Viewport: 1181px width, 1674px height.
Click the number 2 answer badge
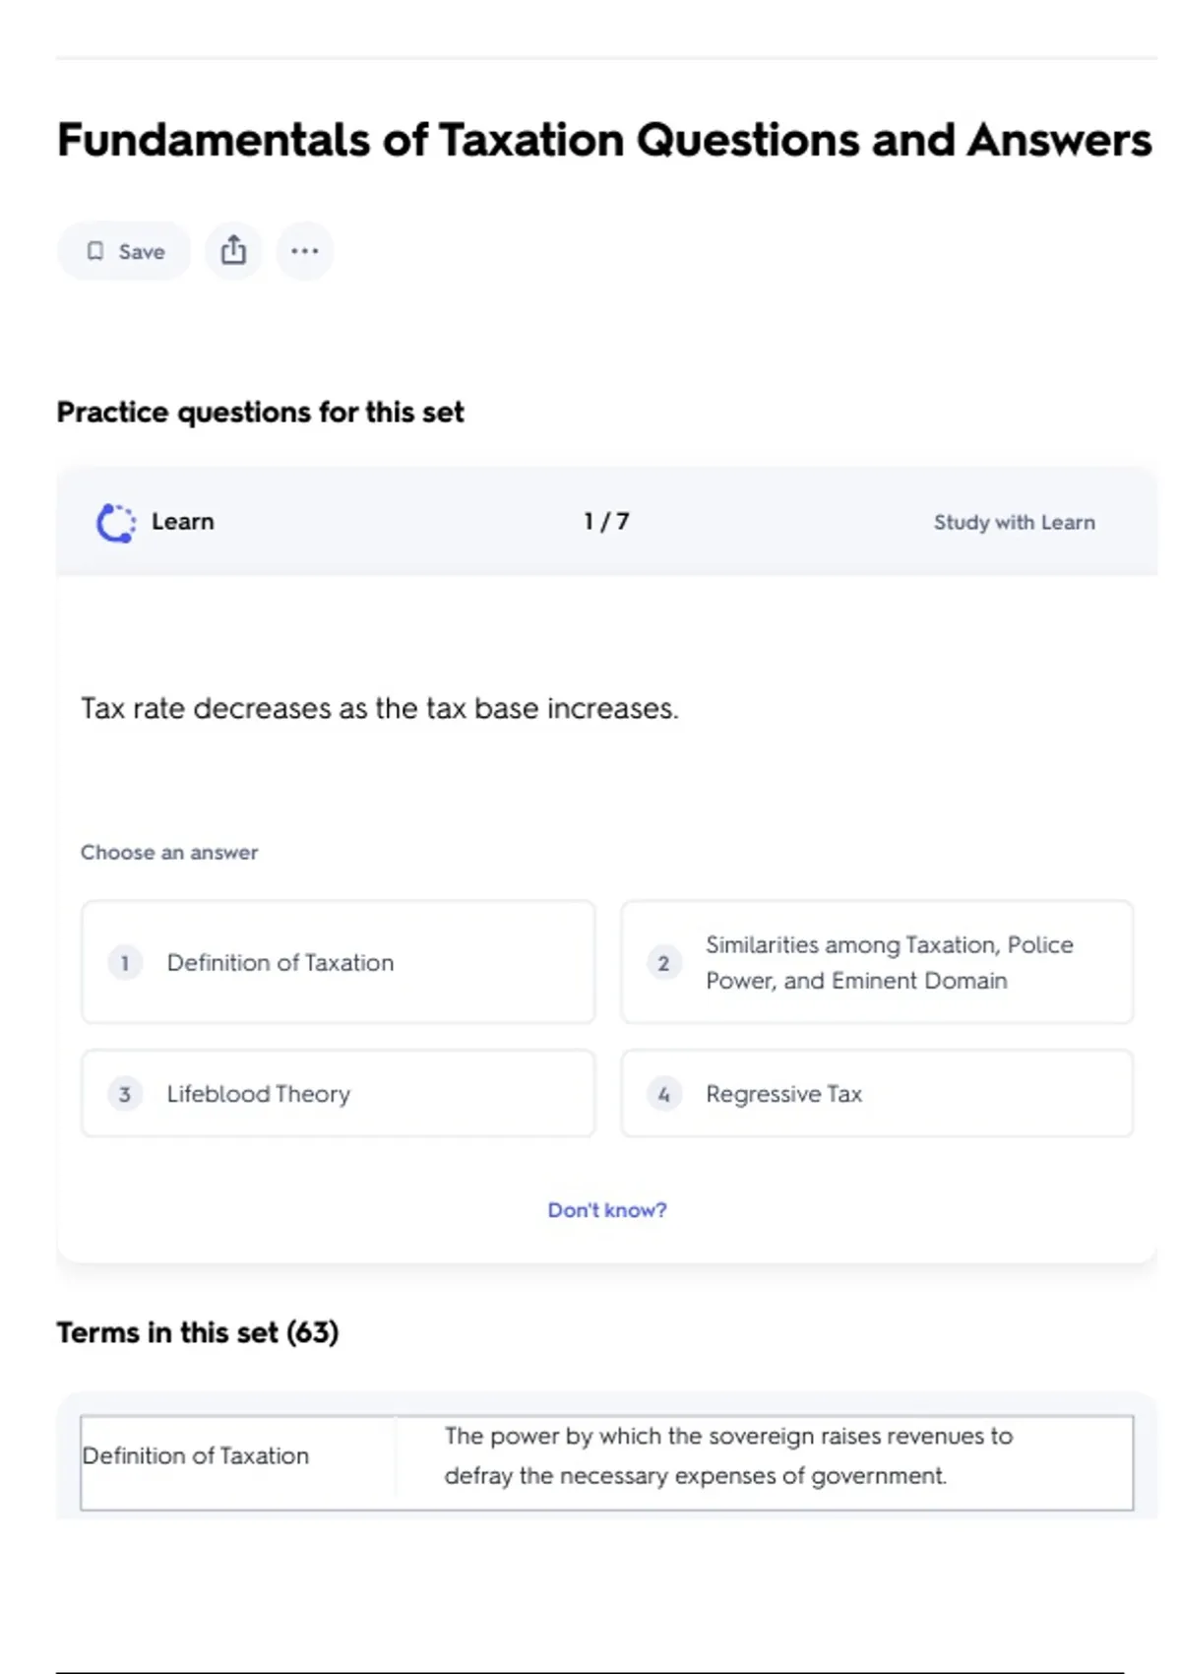(x=663, y=962)
